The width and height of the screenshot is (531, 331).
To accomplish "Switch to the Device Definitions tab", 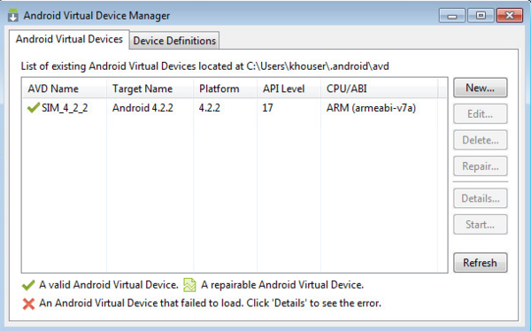I will (174, 41).
